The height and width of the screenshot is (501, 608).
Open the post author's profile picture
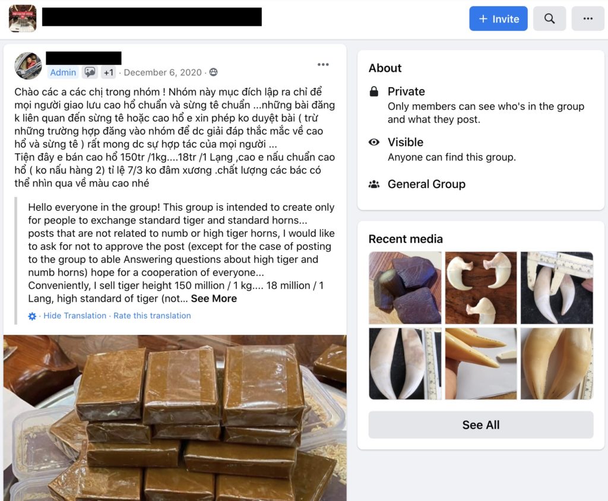click(28, 66)
